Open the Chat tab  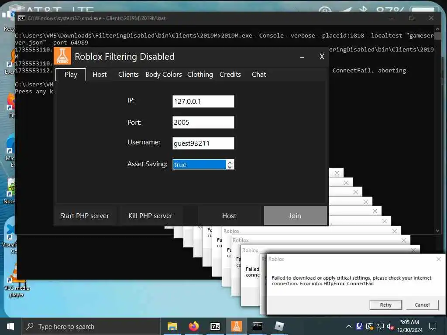[259, 75]
